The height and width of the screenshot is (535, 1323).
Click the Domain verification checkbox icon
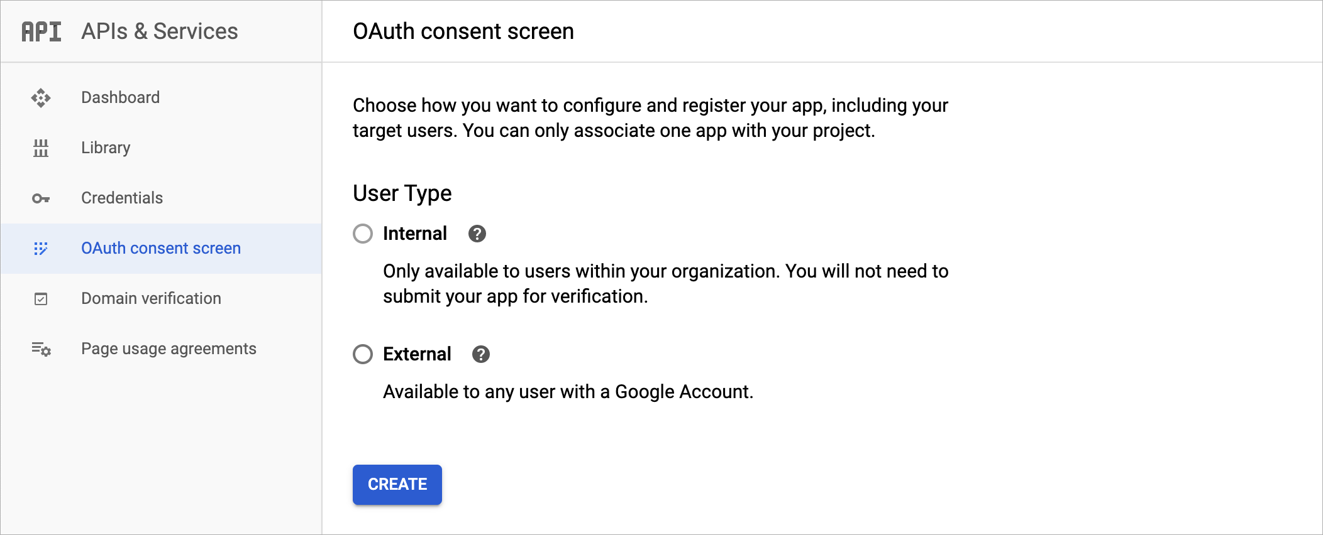(41, 299)
